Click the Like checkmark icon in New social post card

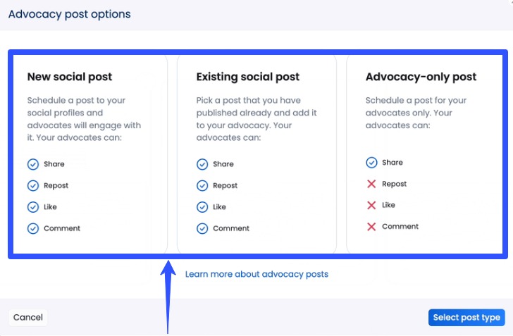[33, 207]
